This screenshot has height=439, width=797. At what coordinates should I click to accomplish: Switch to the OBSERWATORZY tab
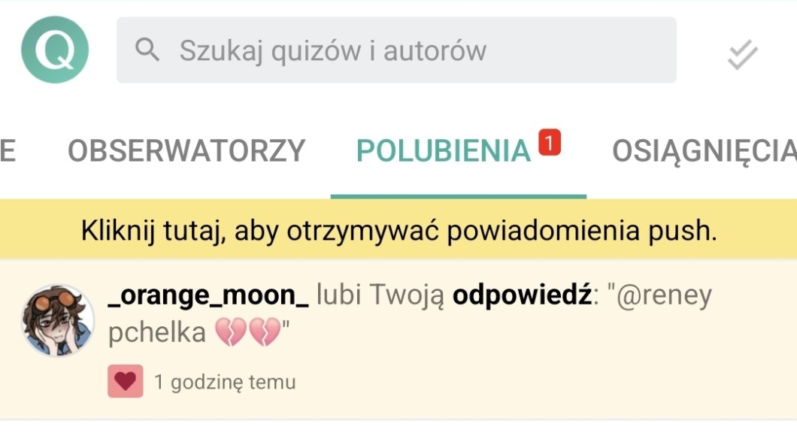[186, 151]
